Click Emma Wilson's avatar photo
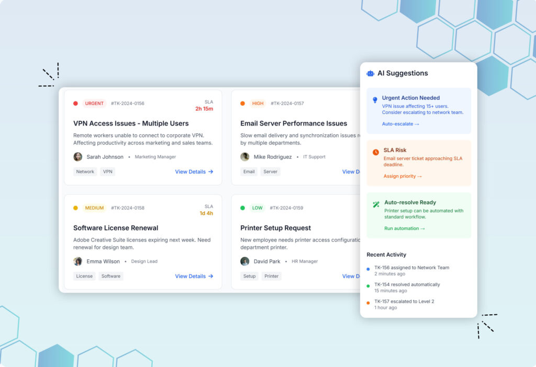Viewport: 536px width, 367px height. coord(78,261)
